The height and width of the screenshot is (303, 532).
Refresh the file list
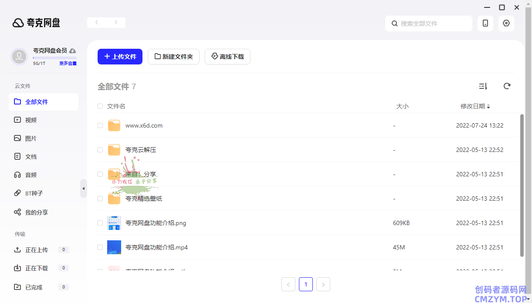point(507,86)
